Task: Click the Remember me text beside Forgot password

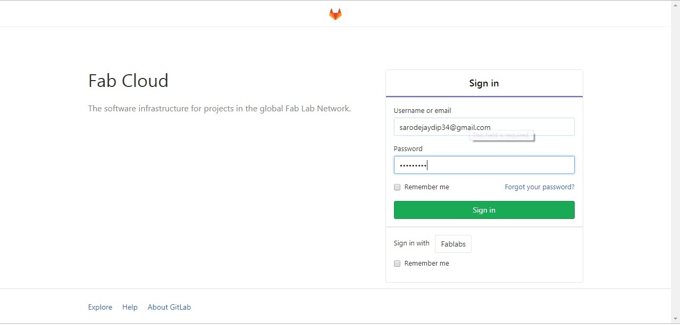Action: [426, 187]
